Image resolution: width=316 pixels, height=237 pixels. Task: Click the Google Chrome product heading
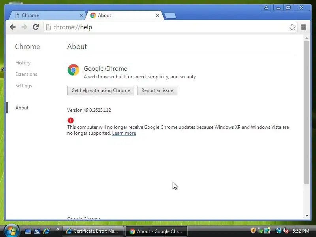point(105,68)
